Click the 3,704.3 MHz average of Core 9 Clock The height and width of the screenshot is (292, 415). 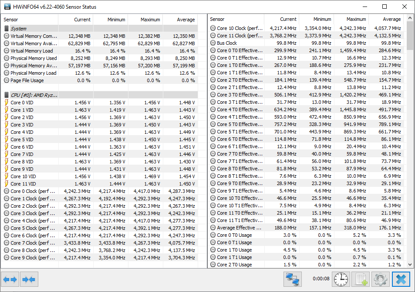coord(182,258)
